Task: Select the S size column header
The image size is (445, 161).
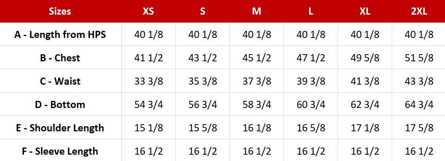Action: pos(203,11)
